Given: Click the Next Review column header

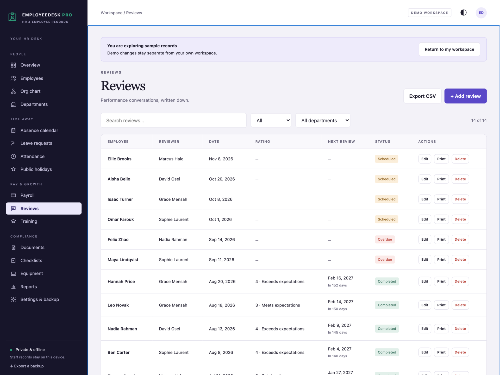Looking at the screenshot, I should (341, 142).
